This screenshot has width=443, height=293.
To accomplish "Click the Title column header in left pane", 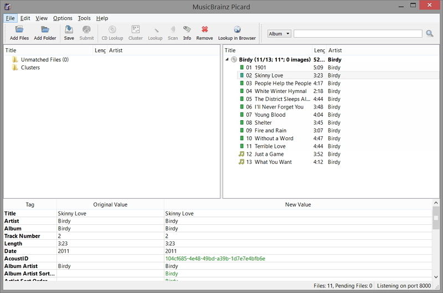I will [48, 50].
